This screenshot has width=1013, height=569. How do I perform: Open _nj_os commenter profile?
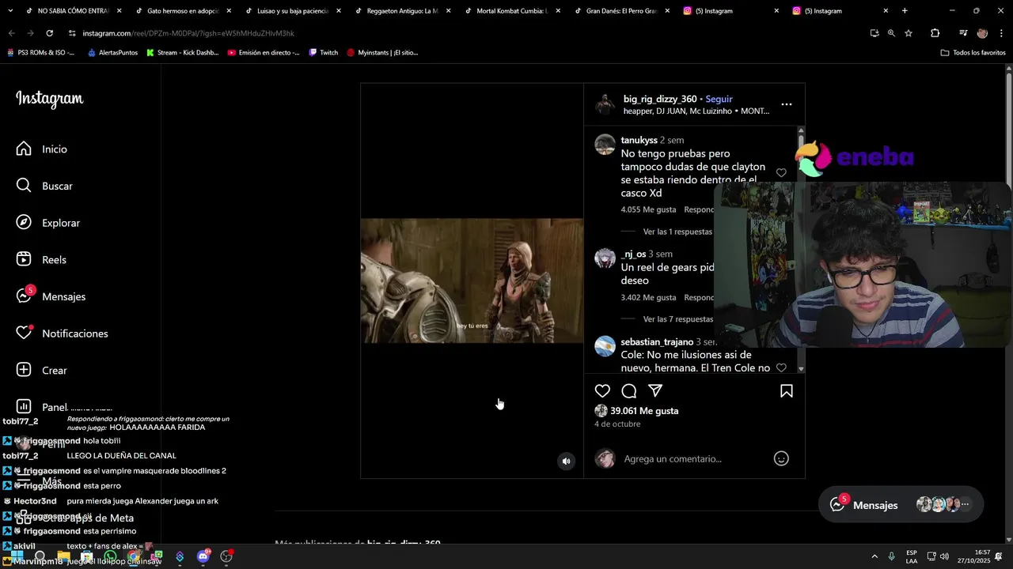click(633, 254)
